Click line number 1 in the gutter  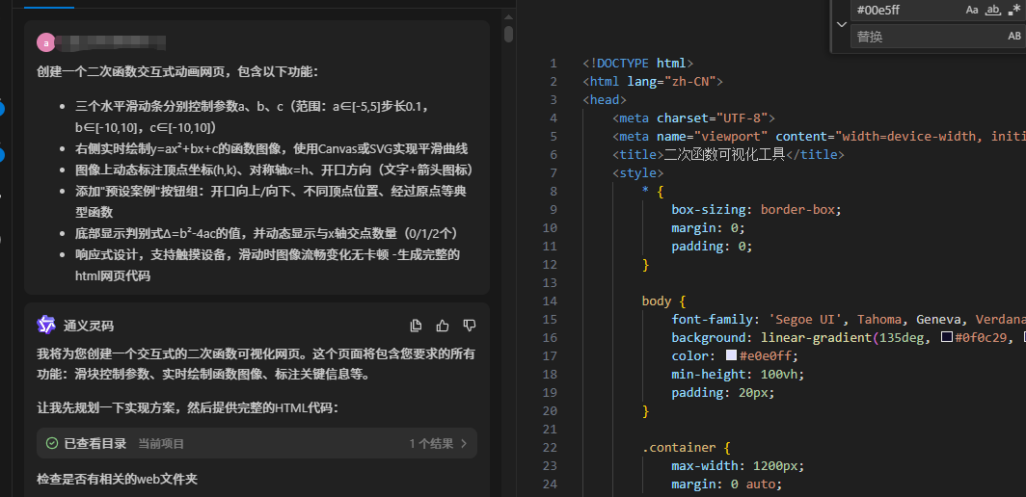tap(553, 64)
